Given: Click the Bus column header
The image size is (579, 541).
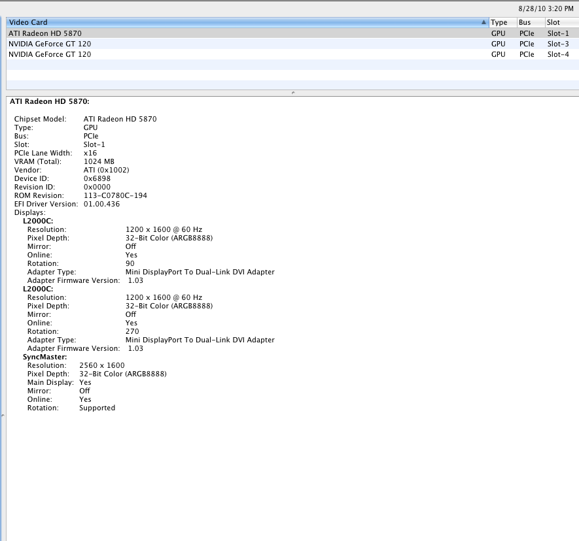Looking at the screenshot, I should coord(531,22).
